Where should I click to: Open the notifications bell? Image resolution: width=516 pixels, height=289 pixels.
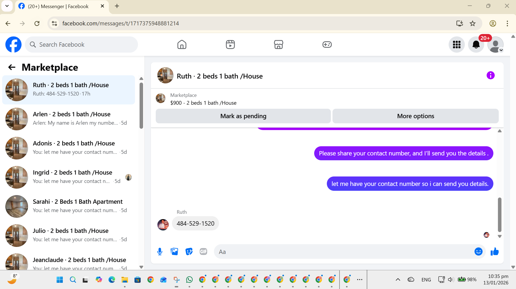(476, 45)
